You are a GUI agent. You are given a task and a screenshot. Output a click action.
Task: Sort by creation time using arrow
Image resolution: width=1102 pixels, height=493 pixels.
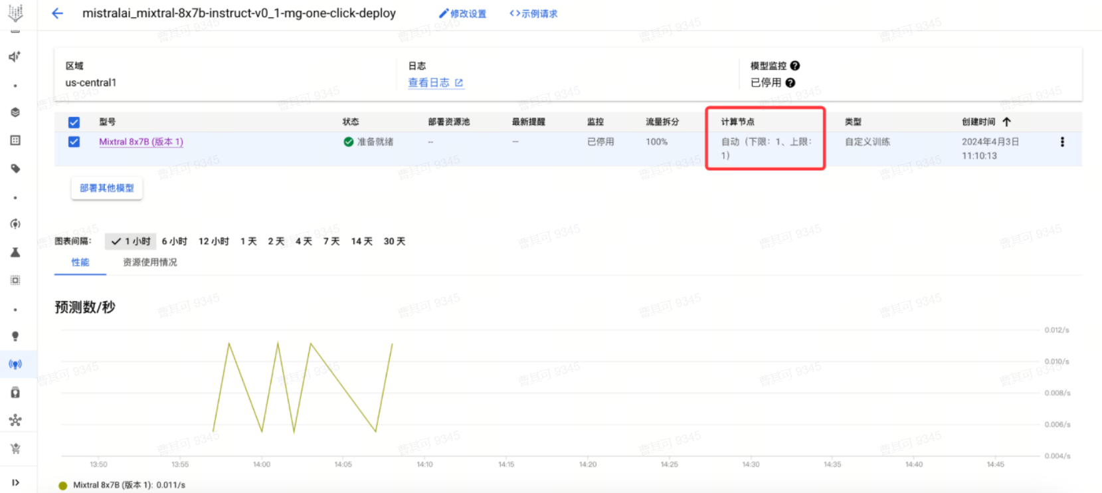pyautogui.click(x=1006, y=122)
